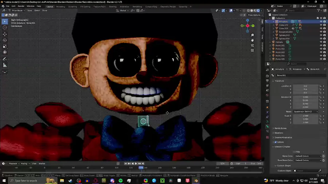Screen dimensions: 328x184
Task: Open the timeline Playback menu
Action: tap(14, 164)
